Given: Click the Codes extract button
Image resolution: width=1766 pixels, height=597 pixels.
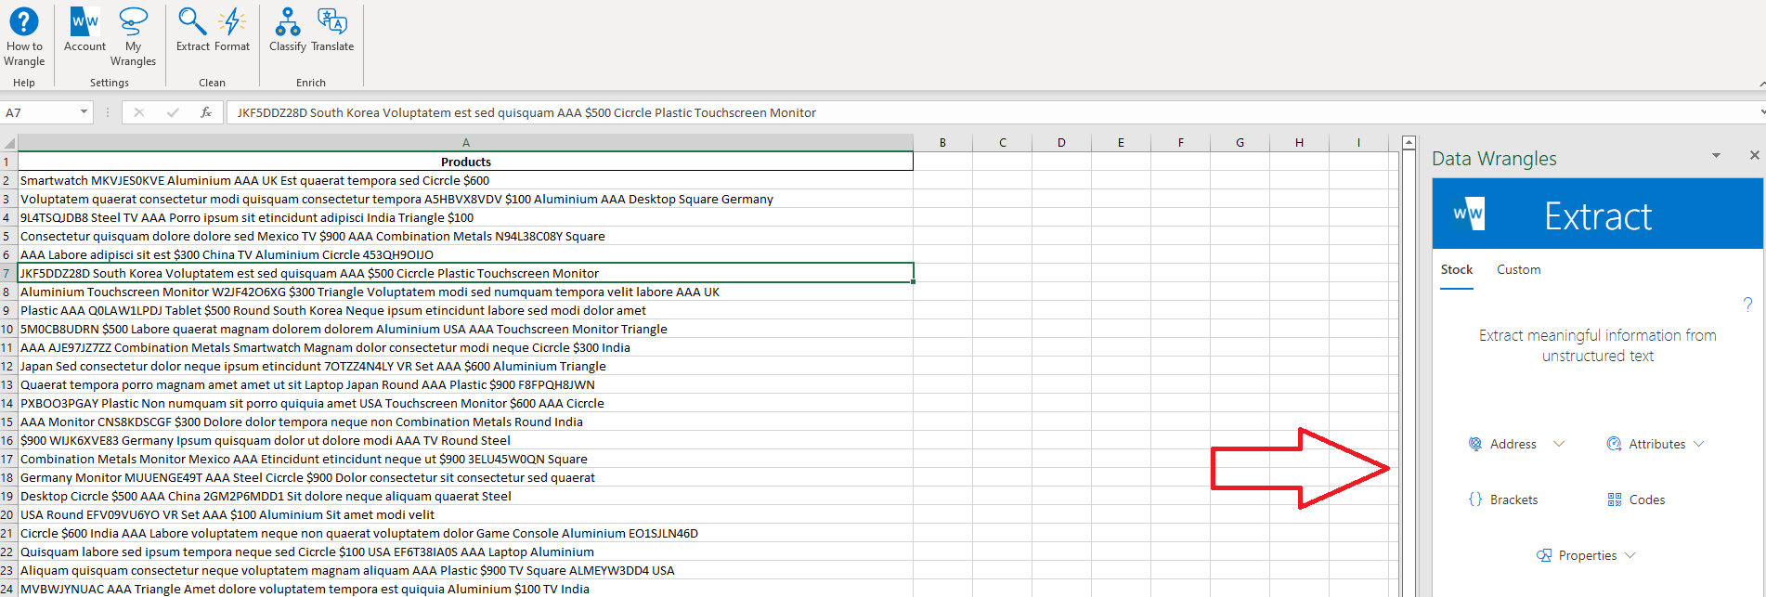Looking at the screenshot, I should pyautogui.click(x=1636, y=500).
